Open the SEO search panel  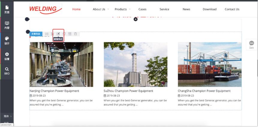pyautogui.click(x=7, y=71)
